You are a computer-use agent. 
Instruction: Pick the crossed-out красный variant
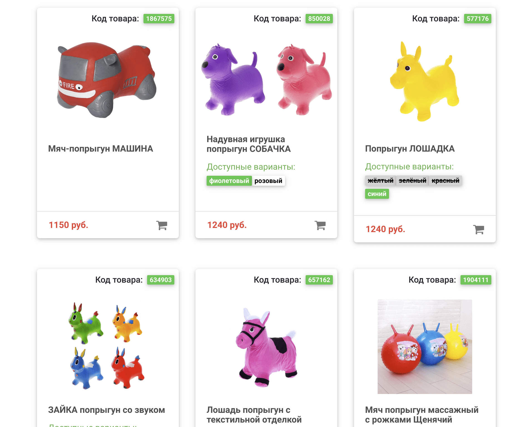(445, 180)
